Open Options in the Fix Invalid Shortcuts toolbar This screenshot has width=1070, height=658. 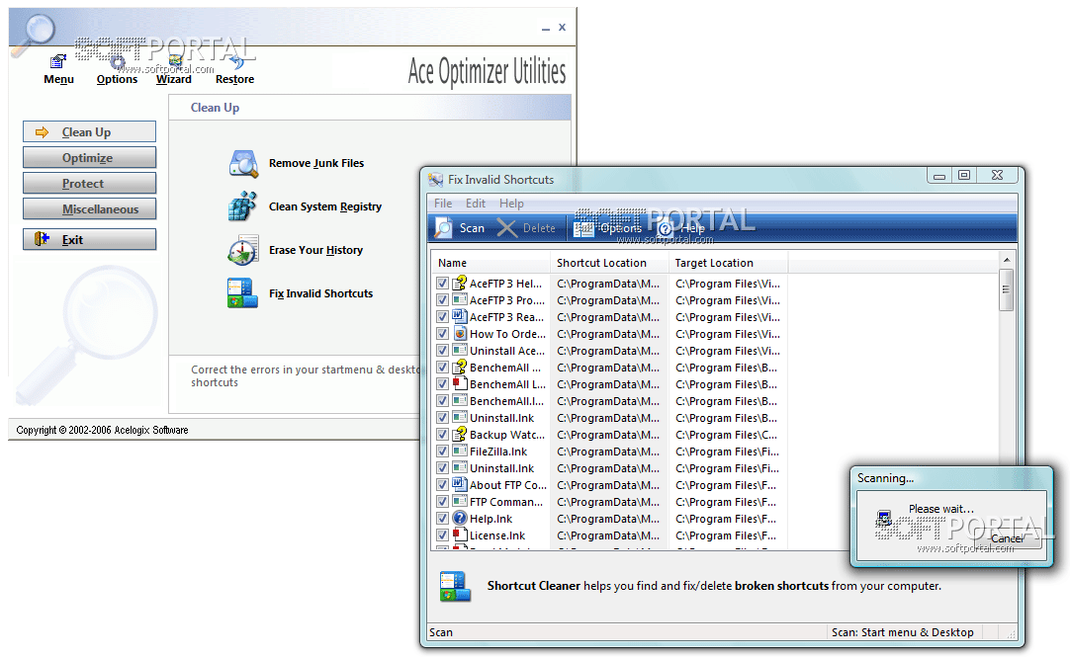607,228
